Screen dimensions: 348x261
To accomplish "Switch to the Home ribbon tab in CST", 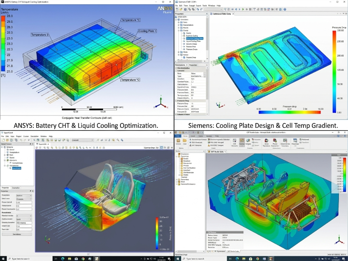I will coord(185,136).
